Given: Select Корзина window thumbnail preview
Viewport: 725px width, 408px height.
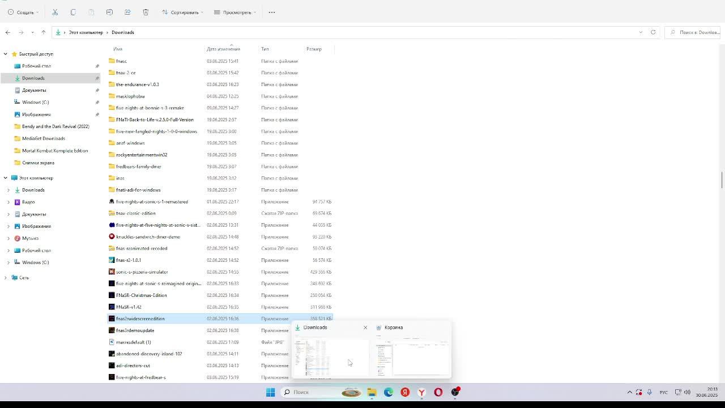Looking at the screenshot, I should (x=412, y=358).
